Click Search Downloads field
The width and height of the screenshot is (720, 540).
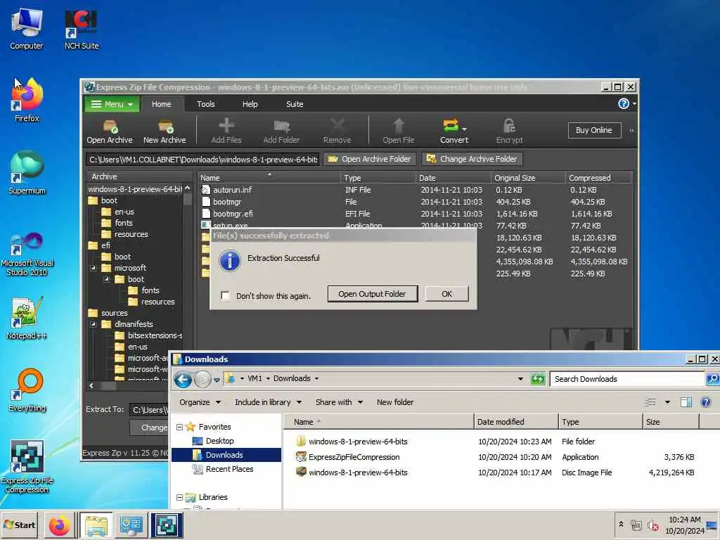coord(627,379)
